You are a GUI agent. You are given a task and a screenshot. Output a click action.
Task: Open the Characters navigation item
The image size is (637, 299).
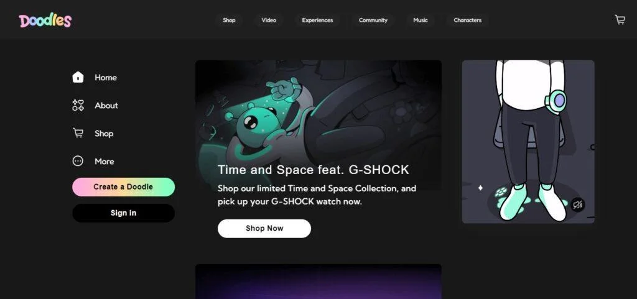(468, 20)
